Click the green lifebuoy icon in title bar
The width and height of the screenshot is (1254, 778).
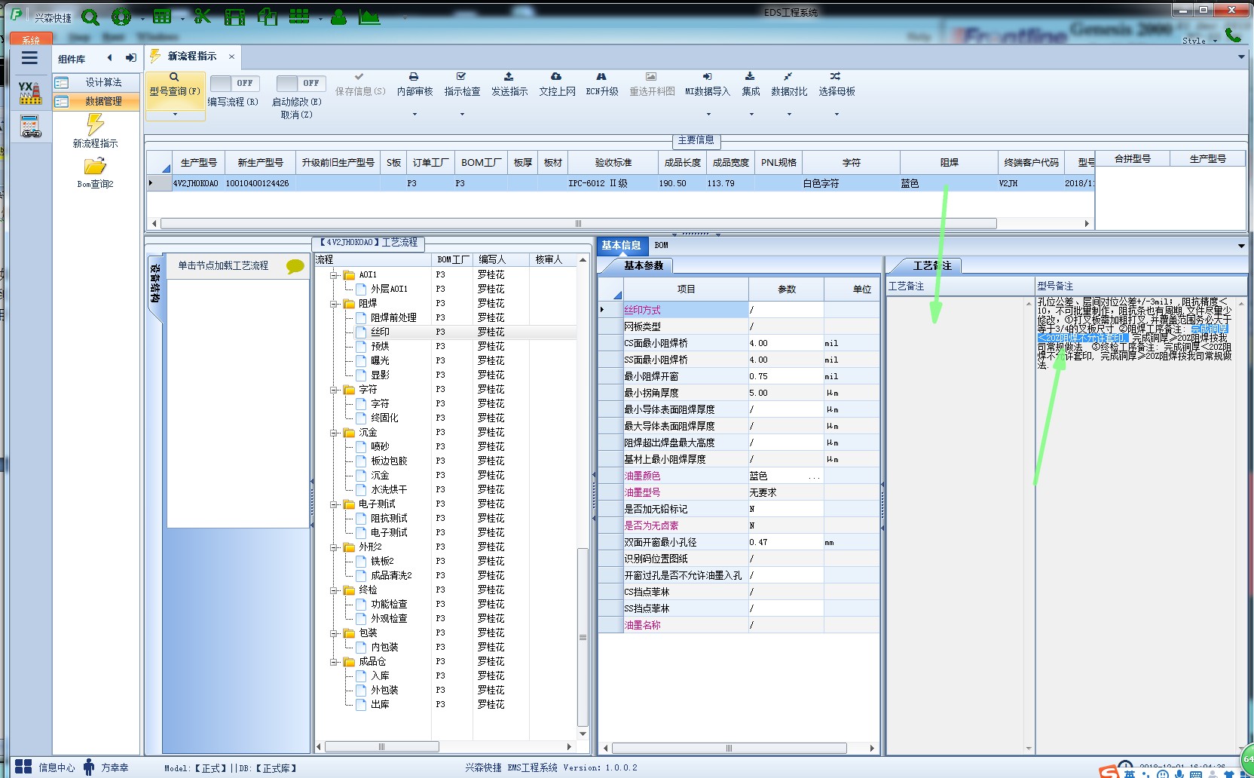[x=121, y=17]
